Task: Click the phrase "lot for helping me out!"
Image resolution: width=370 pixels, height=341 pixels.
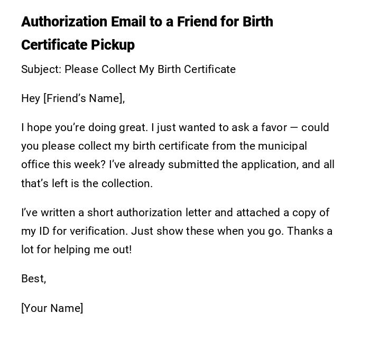Action: (x=76, y=250)
